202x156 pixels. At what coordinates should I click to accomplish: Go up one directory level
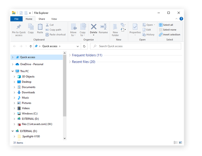click(x=31, y=46)
